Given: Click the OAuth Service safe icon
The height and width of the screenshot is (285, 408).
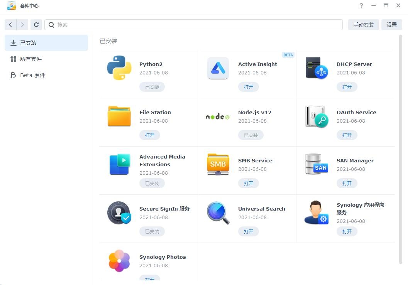Looking at the screenshot, I should pos(317,116).
